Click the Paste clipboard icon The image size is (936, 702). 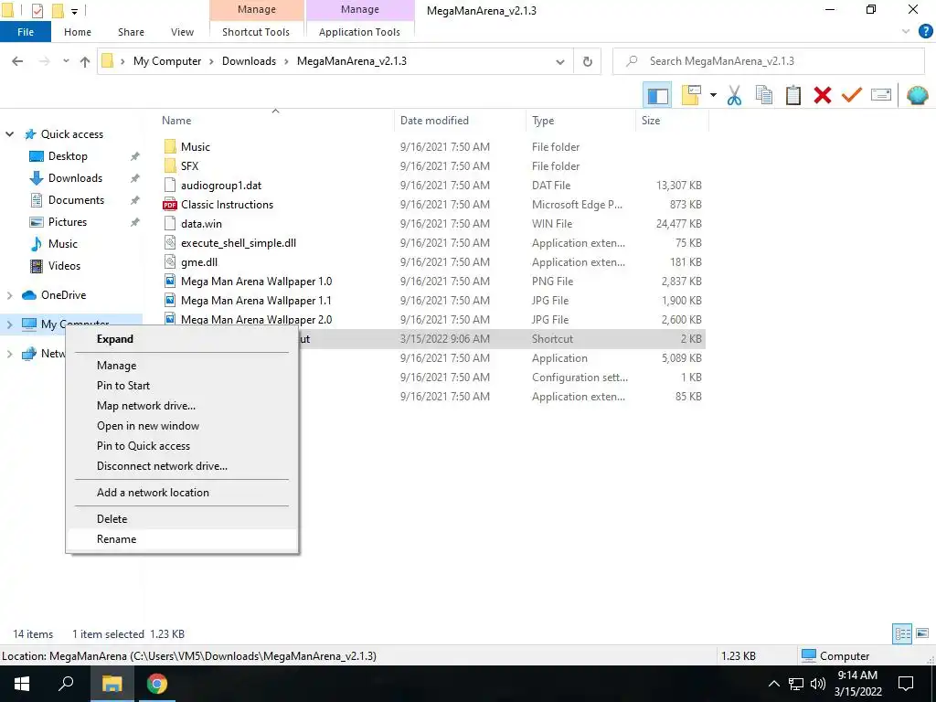pos(793,95)
